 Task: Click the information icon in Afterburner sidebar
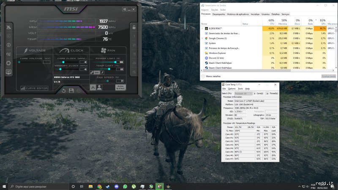(8, 45)
